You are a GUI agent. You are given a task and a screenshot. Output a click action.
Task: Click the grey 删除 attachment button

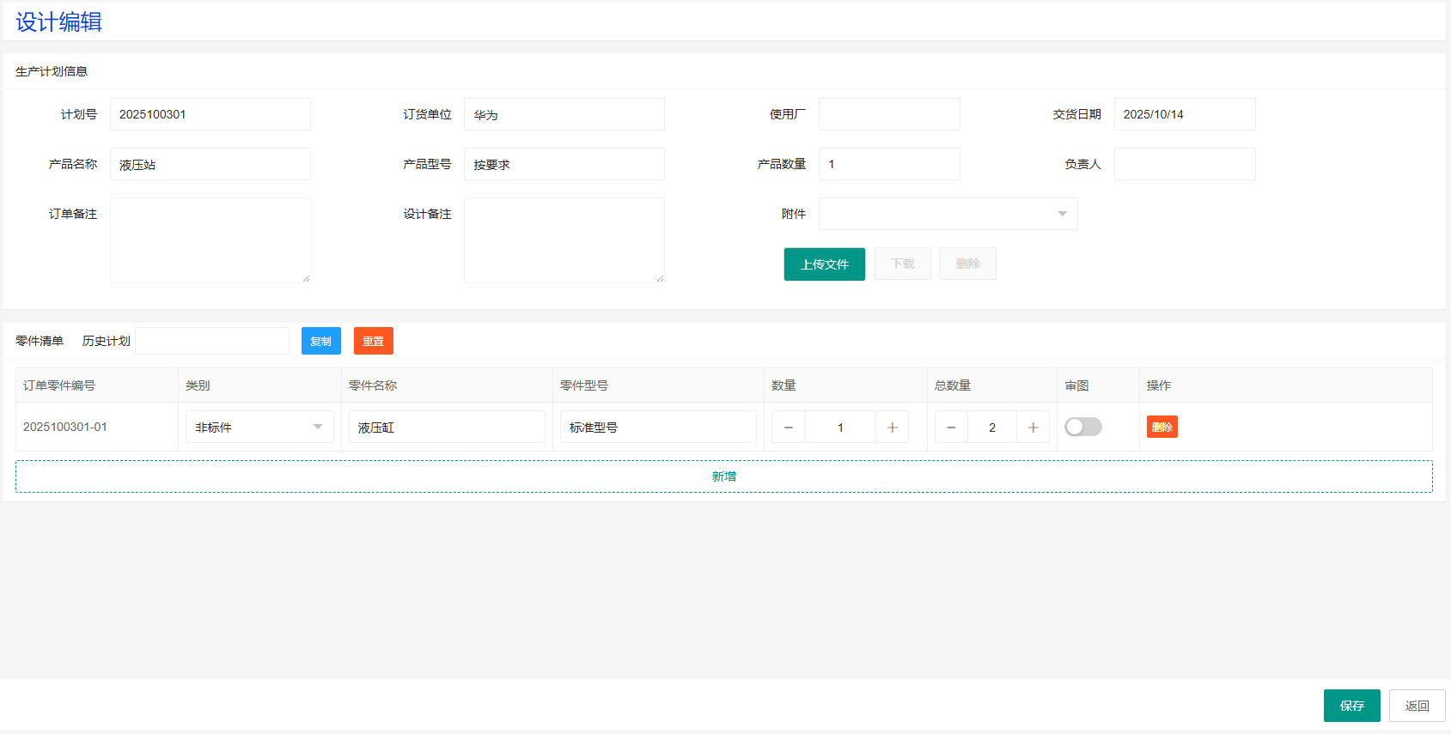pos(968,264)
